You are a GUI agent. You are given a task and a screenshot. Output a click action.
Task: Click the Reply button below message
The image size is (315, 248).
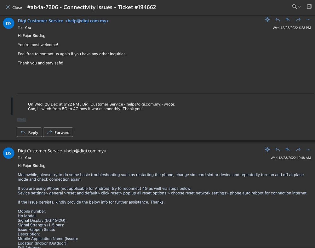pyautogui.click(x=29, y=132)
